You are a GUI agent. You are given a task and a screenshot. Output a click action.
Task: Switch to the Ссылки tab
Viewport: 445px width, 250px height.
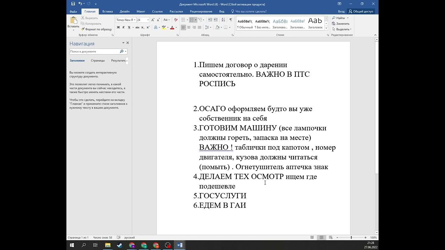click(x=157, y=11)
